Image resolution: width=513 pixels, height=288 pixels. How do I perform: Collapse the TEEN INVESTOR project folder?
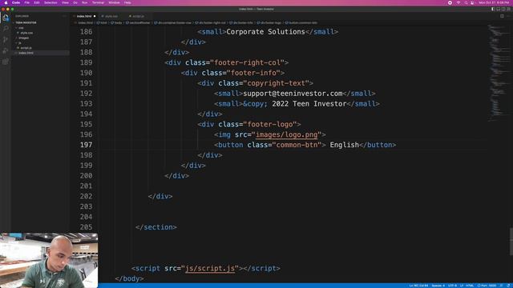(26, 23)
